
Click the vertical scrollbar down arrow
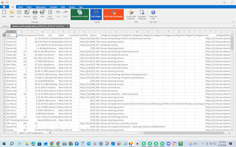tap(232, 130)
